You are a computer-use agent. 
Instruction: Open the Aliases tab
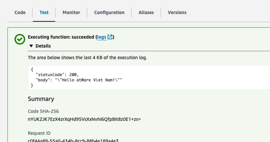point(146,12)
